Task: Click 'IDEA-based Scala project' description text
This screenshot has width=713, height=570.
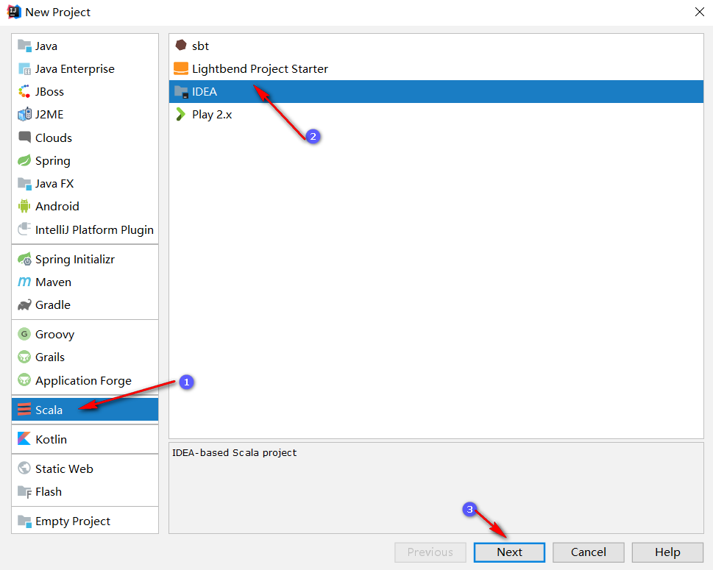Action: pyautogui.click(x=234, y=453)
